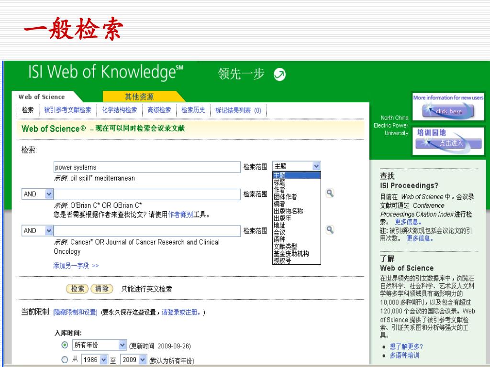The height and width of the screenshot is (367, 490).
Task: Click the 现在可以同时检索会议录文献 banner text
Action: [140, 128]
